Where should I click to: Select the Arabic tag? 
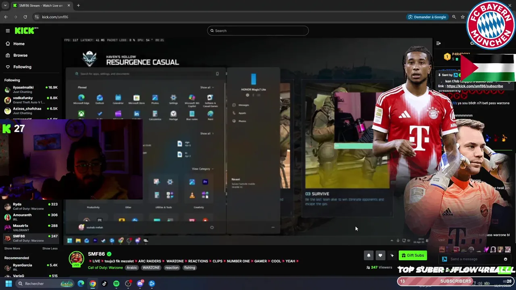[x=132, y=268]
